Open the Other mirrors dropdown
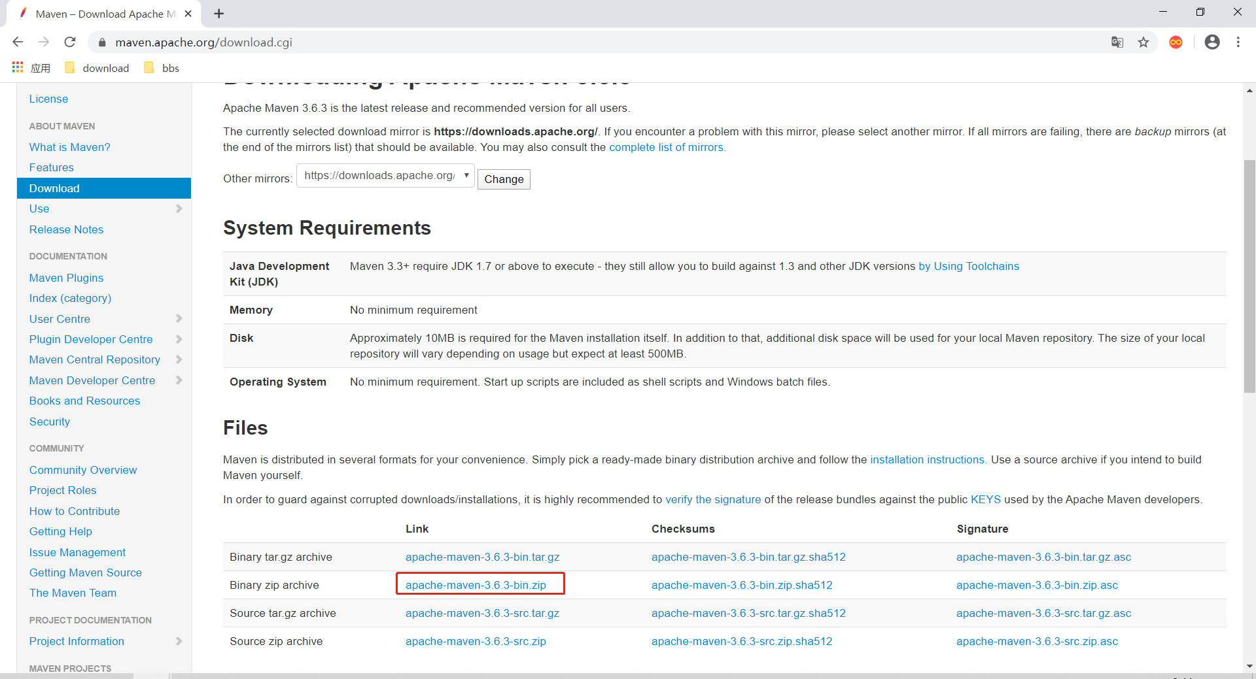1256x679 pixels. point(385,175)
